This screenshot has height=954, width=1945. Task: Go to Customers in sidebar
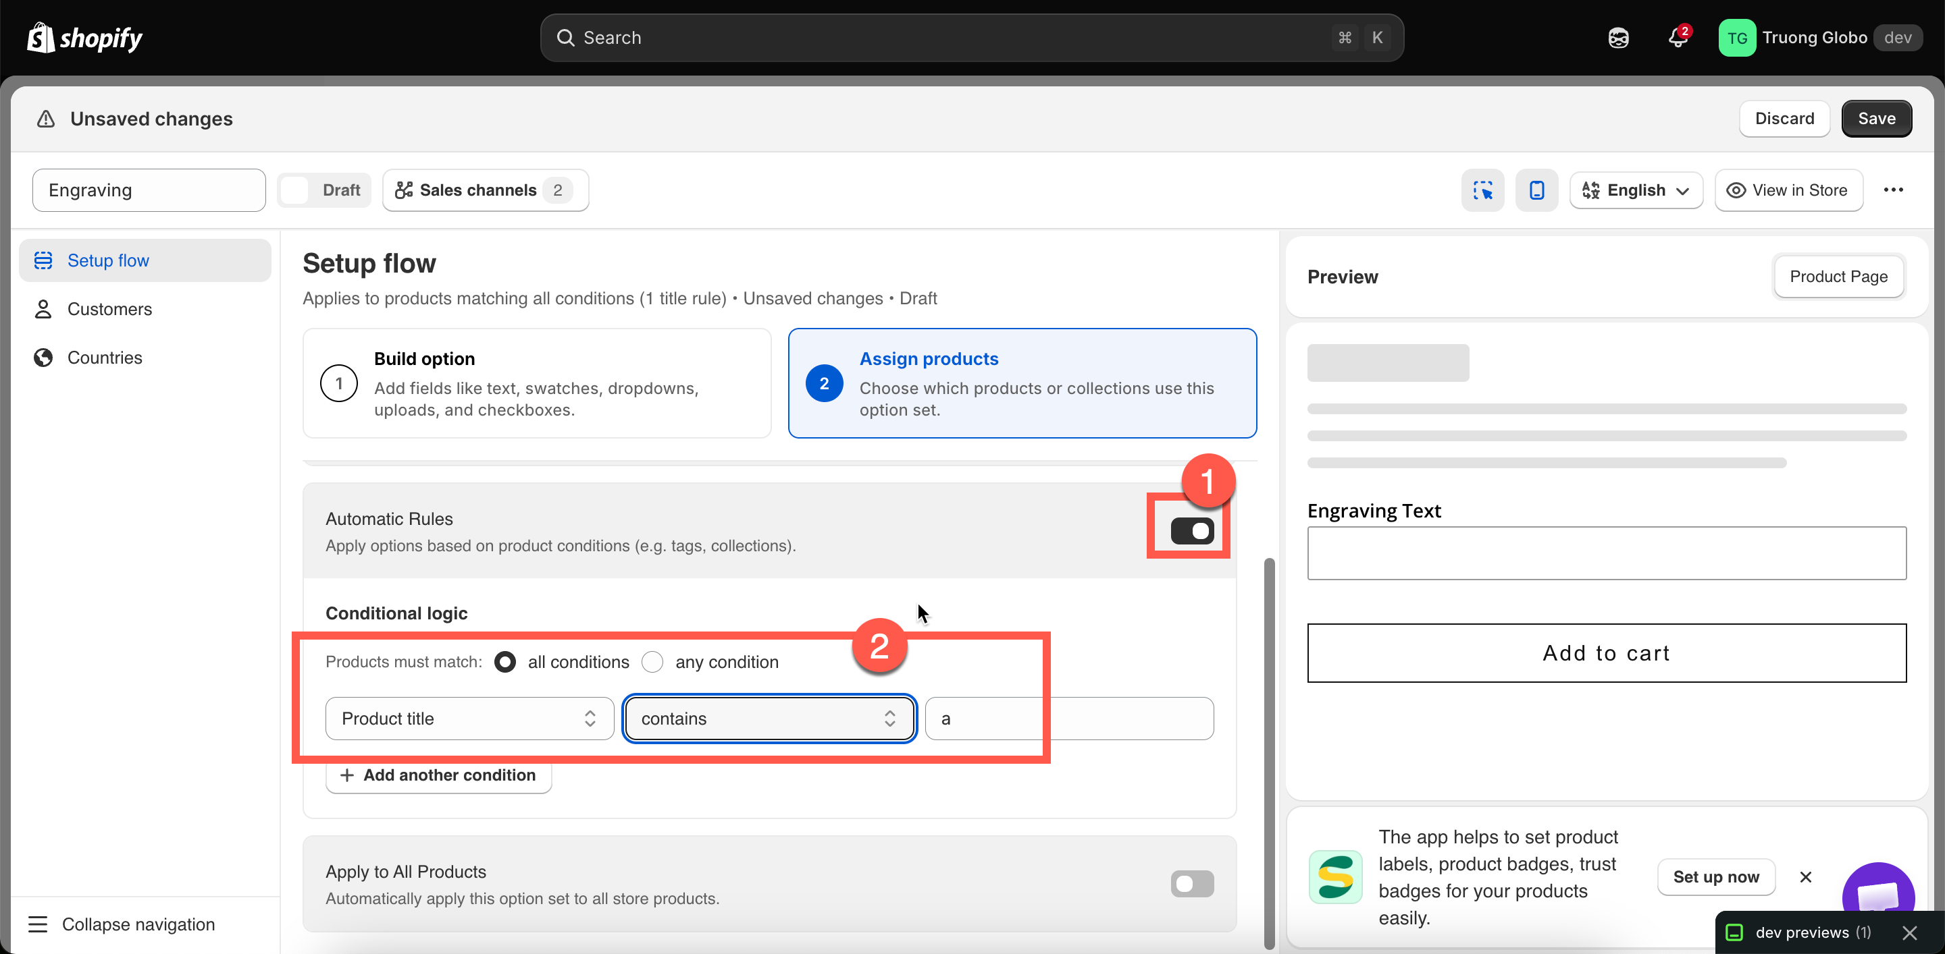click(145, 308)
